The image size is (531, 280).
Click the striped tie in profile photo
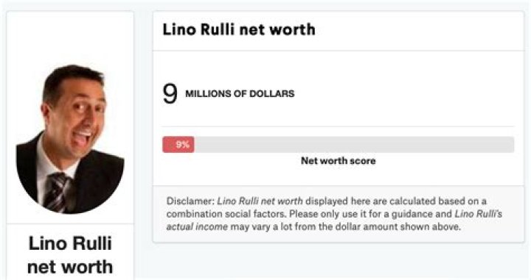tap(57, 192)
